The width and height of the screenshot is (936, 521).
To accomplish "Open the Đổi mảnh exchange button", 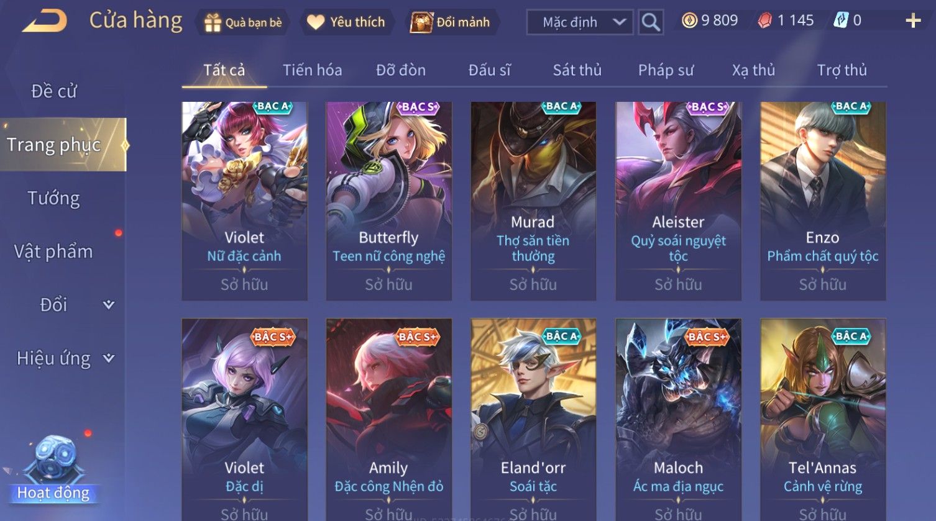I will (x=450, y=22).
